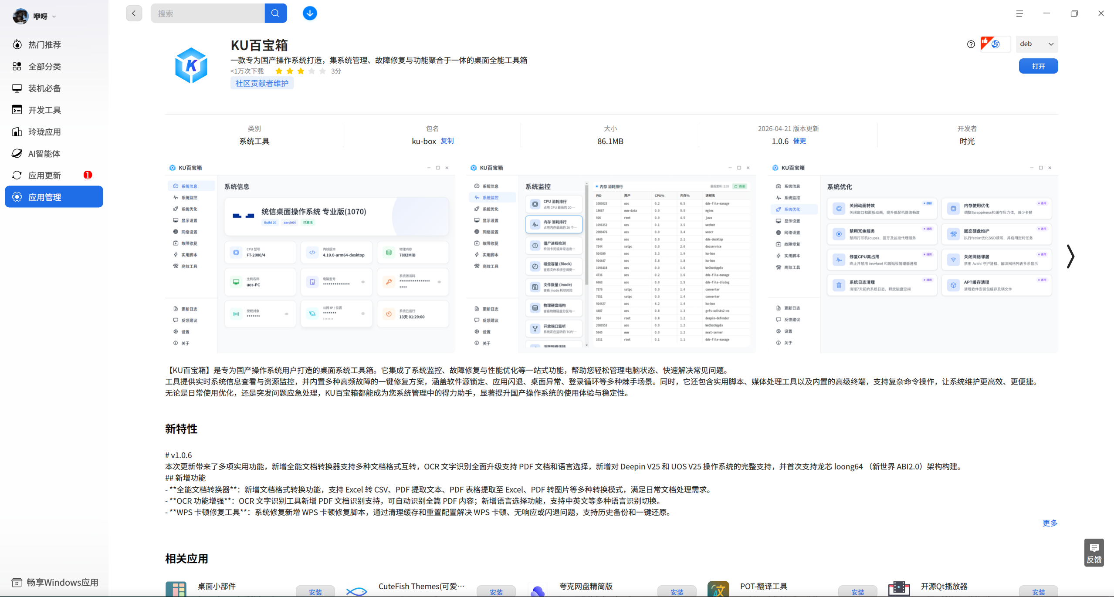Copy the package name via 复制

[447, 141]
